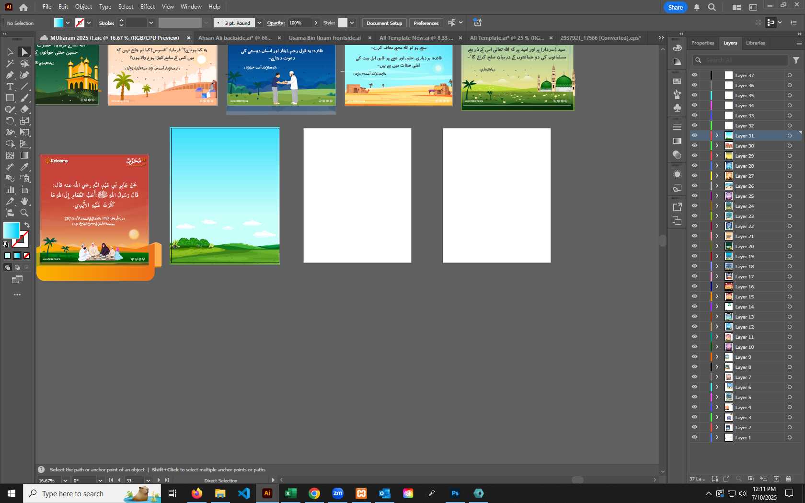
Task: Select the Artboard tool
Action: click(x=24, y=190)
